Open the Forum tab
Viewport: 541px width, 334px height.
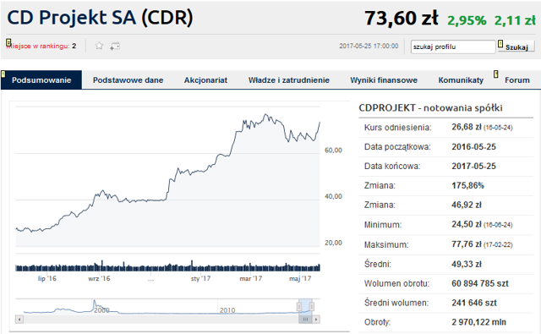tap(516, 80)
